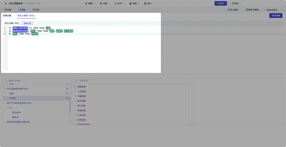Select 篮球场 in the variable tree
The height and width of the screenshot is (147, 286).
[15, 117]
